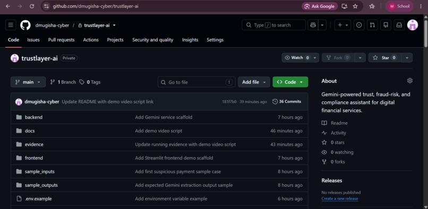Switch to the Projects tab

115,40
